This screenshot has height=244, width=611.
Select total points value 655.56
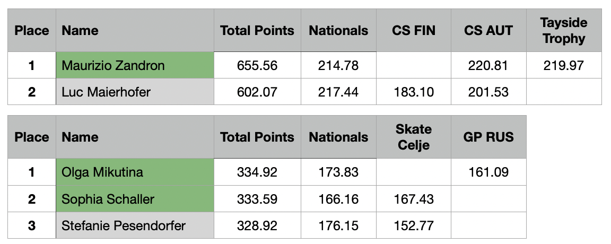click(x=257, y=65)
